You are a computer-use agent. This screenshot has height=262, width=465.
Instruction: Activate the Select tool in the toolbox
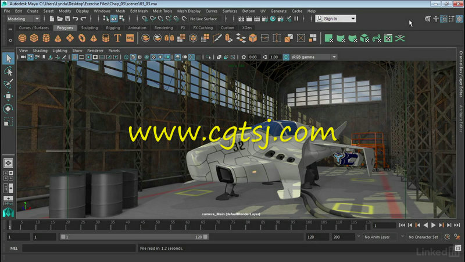(8, 58)
